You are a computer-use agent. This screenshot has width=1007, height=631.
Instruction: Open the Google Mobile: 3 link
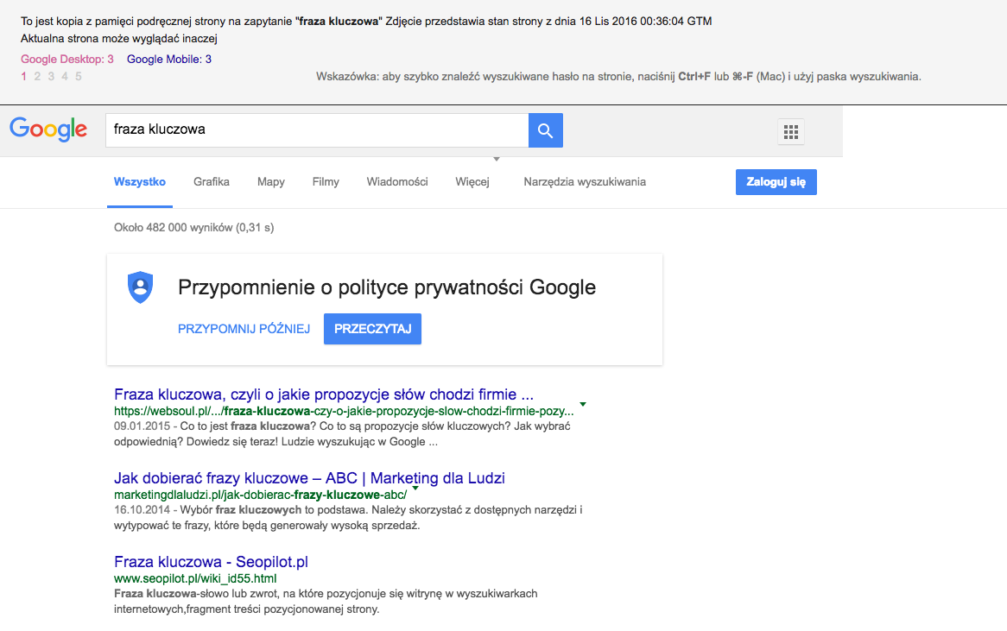[169, 60]
